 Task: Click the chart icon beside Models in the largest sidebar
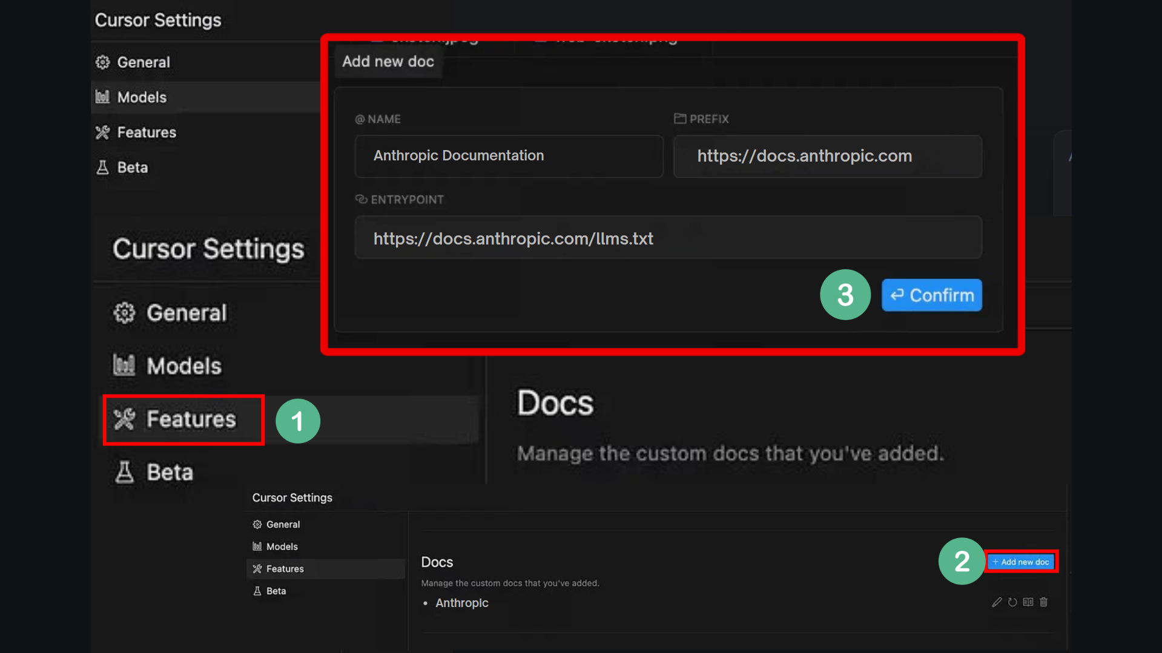(124, 365)
